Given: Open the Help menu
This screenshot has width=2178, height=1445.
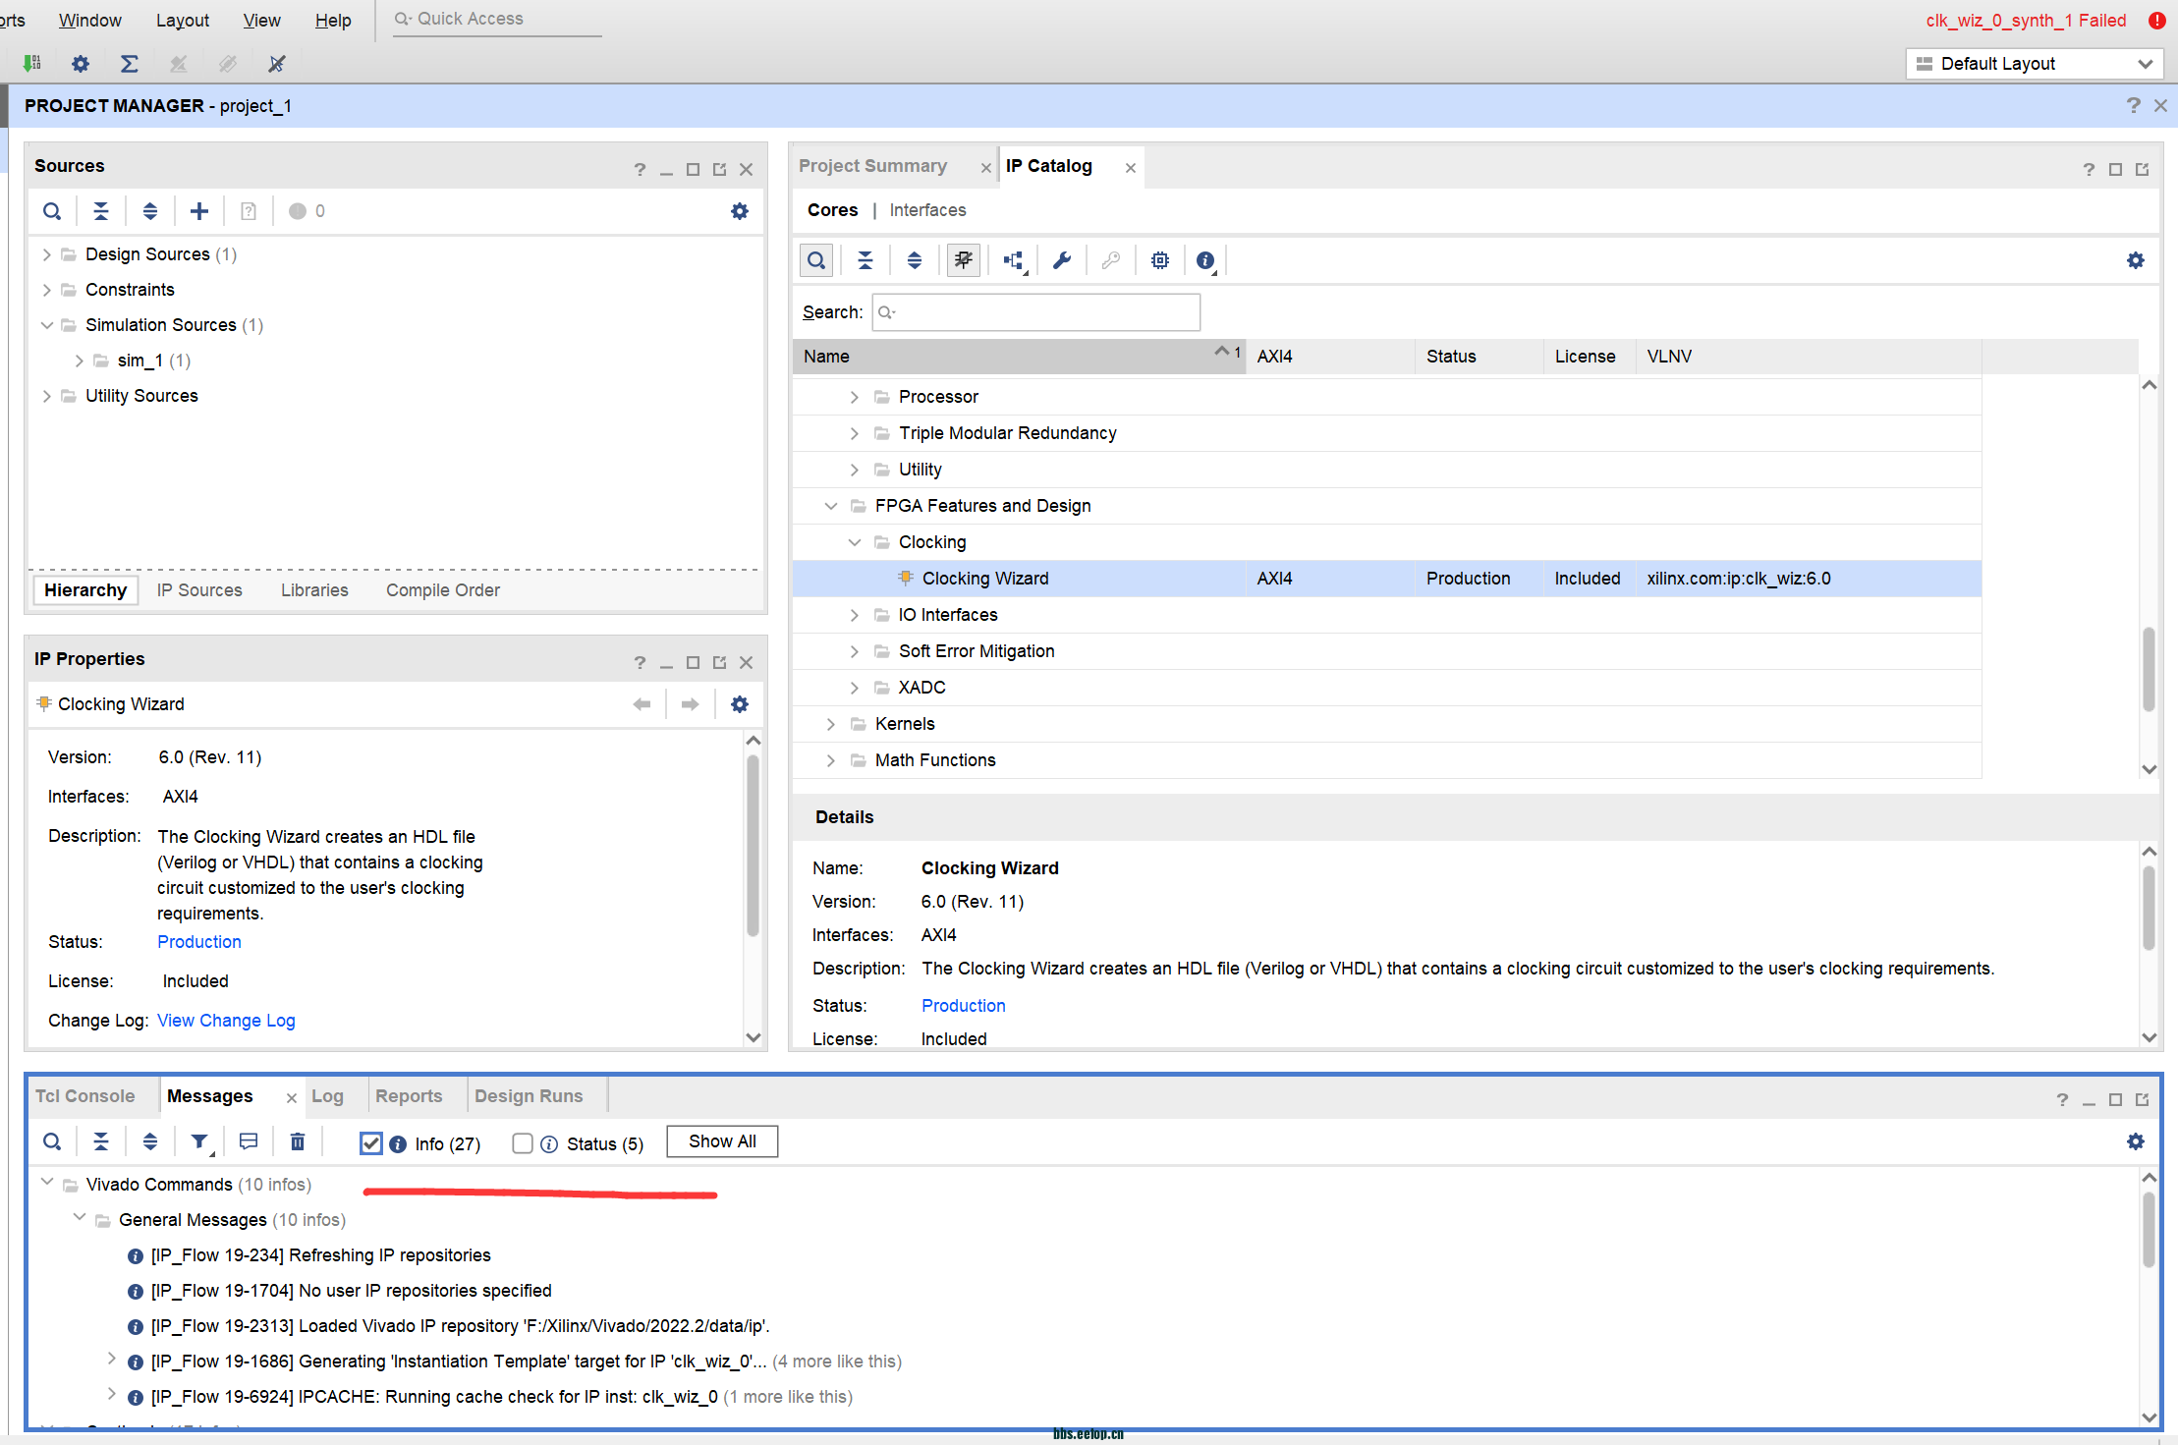Looking at the screenshot, I should click(333, 21).
